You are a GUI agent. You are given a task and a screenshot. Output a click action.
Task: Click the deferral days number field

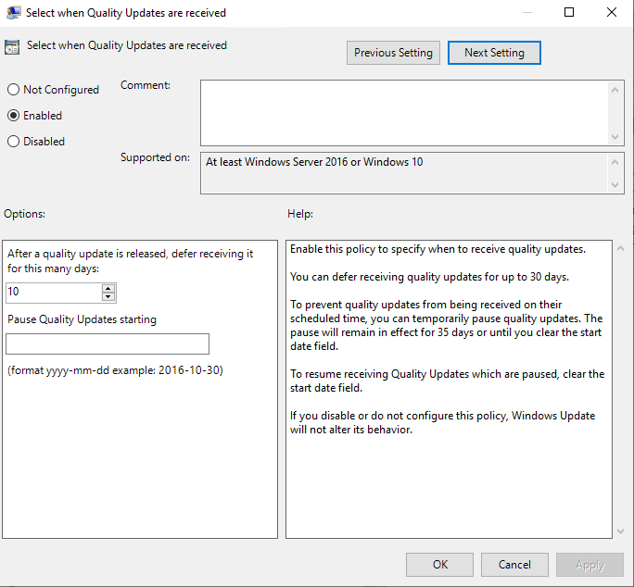click(x=54, y=293)
